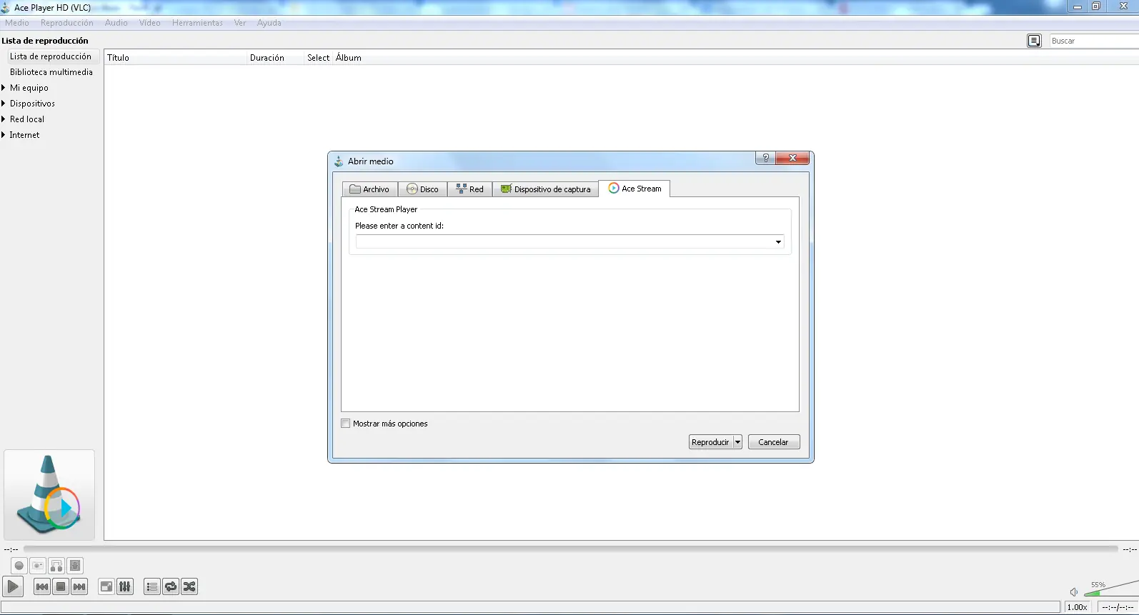This screenshot has height=615, width=1139.
Task: Click the dialog help question-mark button
Action: coord(765,158)
